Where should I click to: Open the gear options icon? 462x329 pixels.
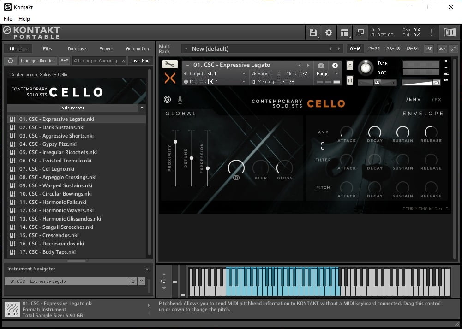coord(329,32)
